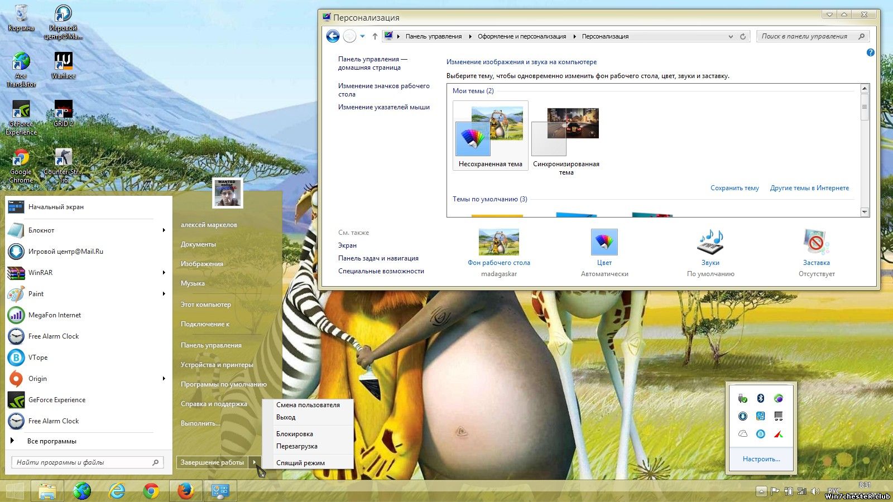Open MegaFon Internet in Start menu
The image size is (893, 502).
pyautogui.click(x=88, y=315)
